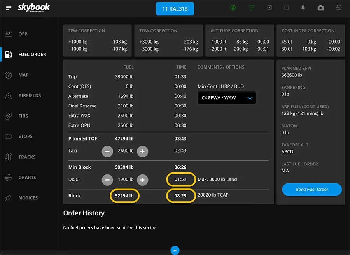Image resolution: width=350 pixels, height=255 pixels.
Task: Decrease DISCF fuel with minus button
Action: click(x=107, y=179)
